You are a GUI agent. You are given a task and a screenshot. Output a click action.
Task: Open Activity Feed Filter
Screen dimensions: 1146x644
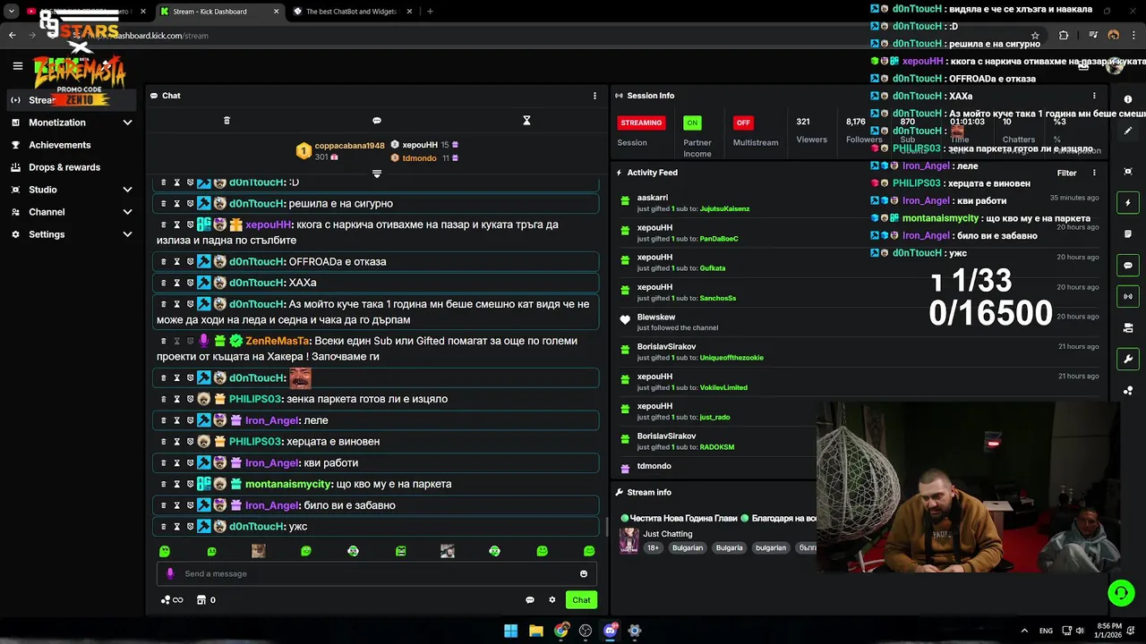1066,173
